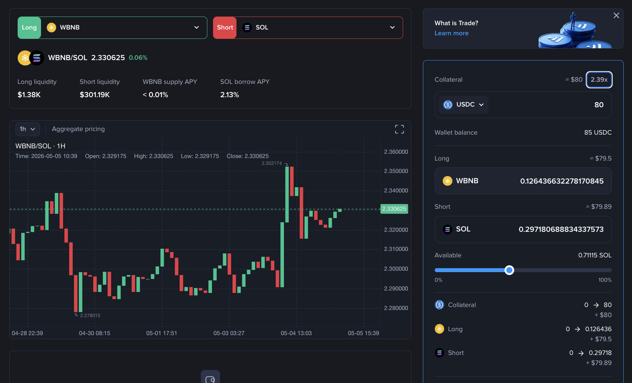
Task: Click the collateral amount field showing 80
Action: (523, 105)
